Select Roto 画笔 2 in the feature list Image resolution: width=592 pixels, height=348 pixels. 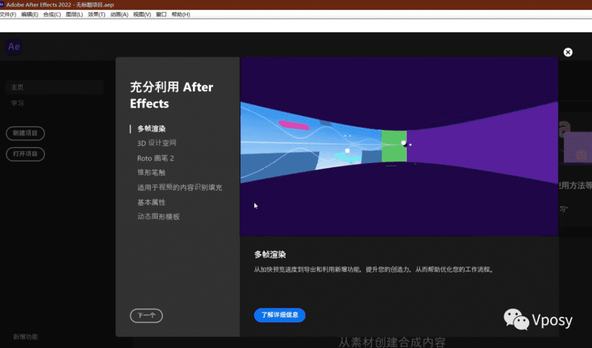pyautogui.click(x=156, y=158)
